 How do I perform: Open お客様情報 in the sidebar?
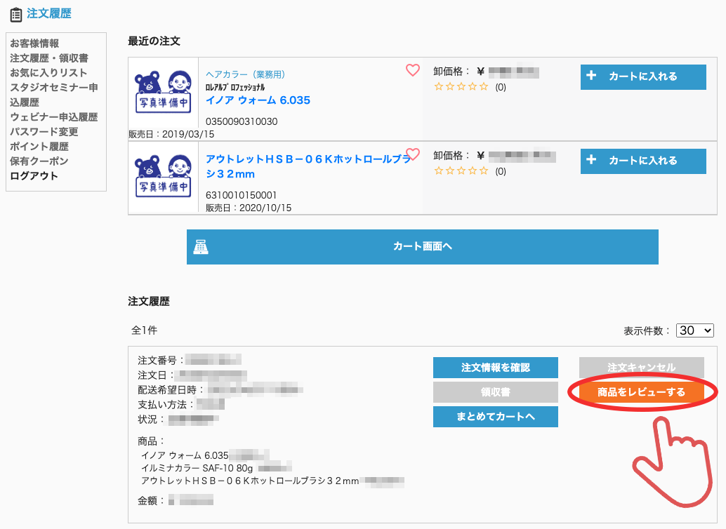pos(34,43)
